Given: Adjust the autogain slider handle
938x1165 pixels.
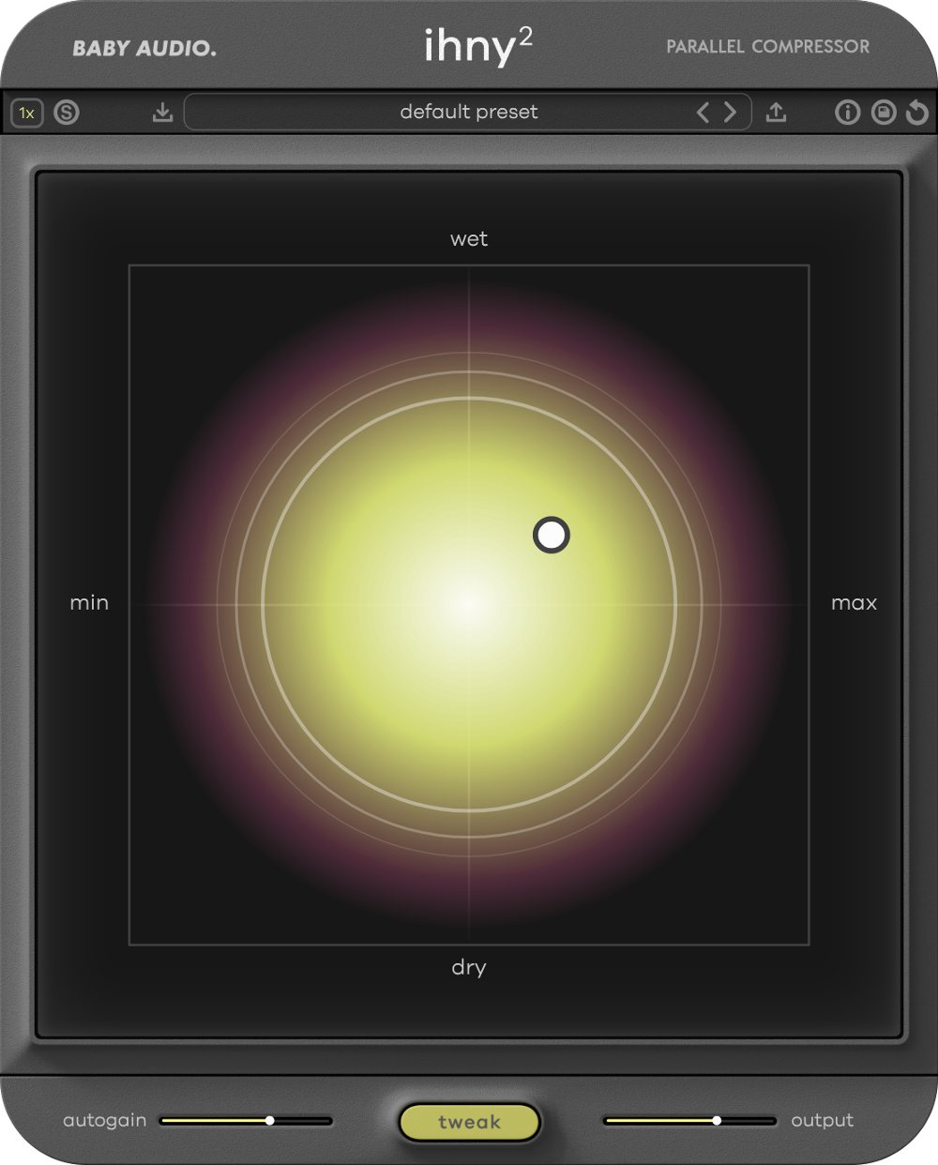Looking at the screenshot, I should pyautogui.click(x=272, y=1120).
